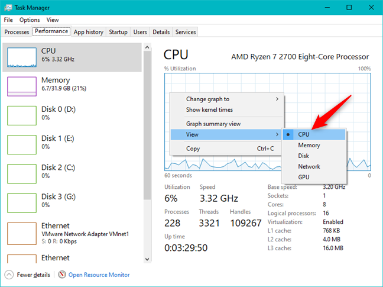The height and width of the screenshot is (287, 383).
Task: Click the Speed value 3.32 GHz
Action: pos(219,198)
